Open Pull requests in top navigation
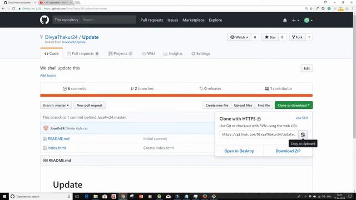The width and height of the screenshot is (356, 200). coord(152,20)
